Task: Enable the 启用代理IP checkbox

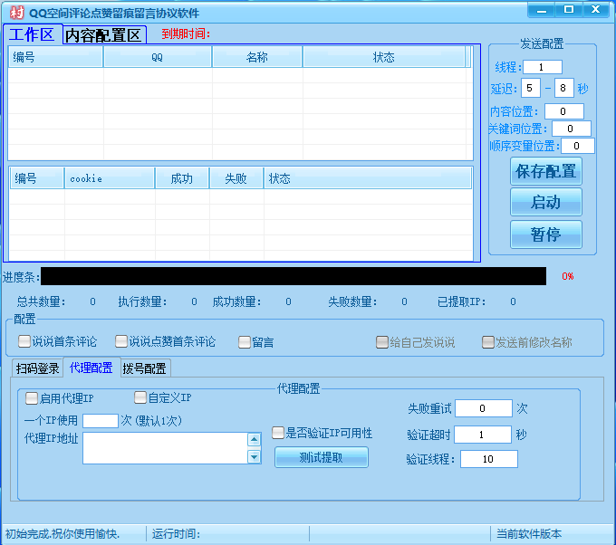Action: [32, 397]
